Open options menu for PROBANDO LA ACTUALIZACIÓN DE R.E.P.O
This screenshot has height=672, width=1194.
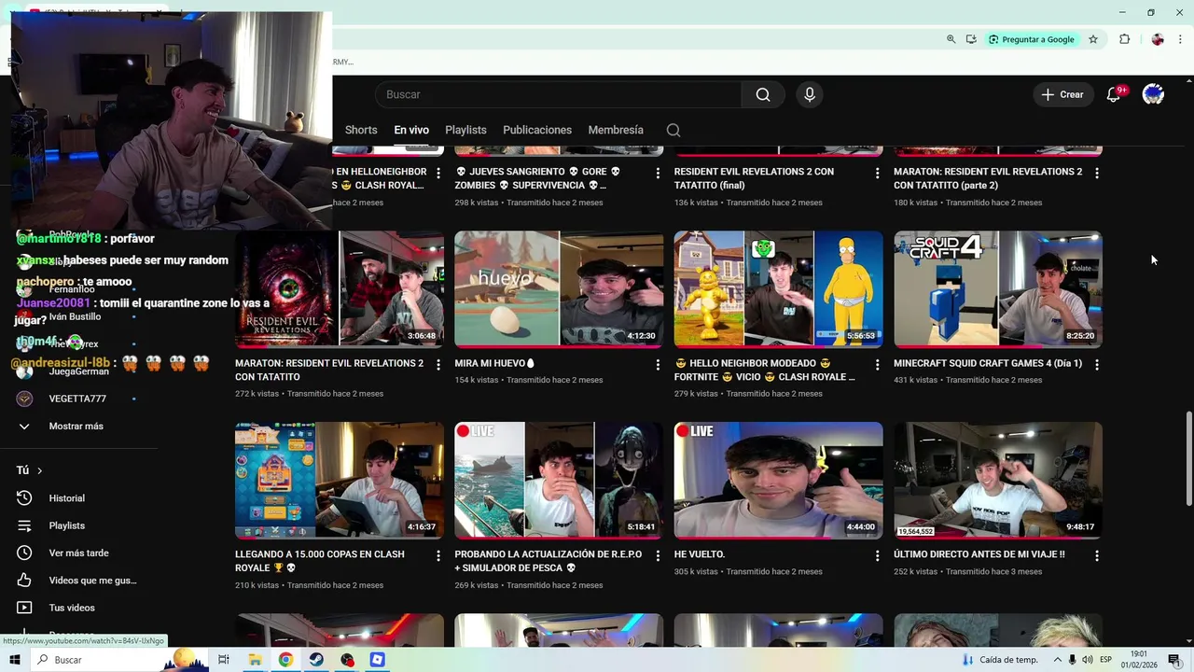coord(658,556)
